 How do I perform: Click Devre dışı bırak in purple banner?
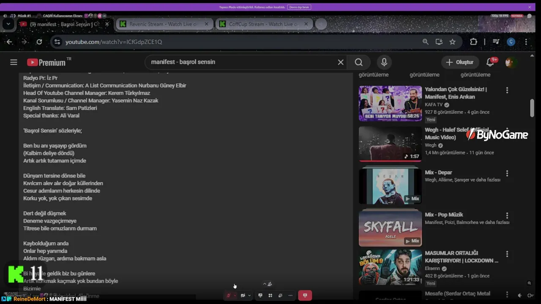click(x=299, y=7)
